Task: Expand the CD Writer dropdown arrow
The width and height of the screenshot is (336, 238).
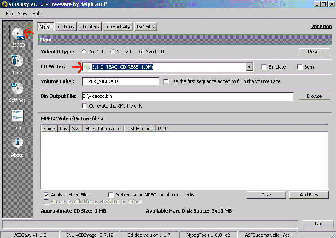Action: coord(249,67)
